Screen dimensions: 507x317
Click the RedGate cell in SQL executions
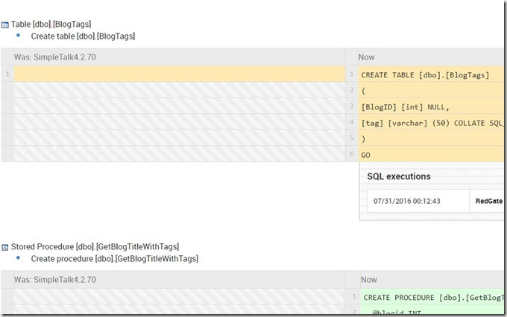click(x=491, y=201)
